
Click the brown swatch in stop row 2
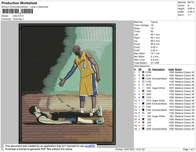143,75
